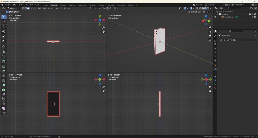
Task: Select the Annotate pencil tool
Action: pos(4,46)
